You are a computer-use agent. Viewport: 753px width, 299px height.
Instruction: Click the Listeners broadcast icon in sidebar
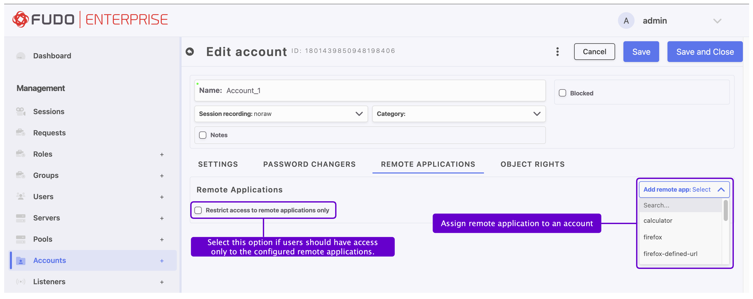(20, 281)
